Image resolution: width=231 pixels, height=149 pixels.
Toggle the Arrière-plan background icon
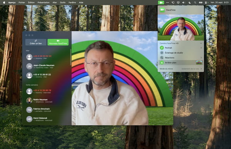(x=162, y=63)
